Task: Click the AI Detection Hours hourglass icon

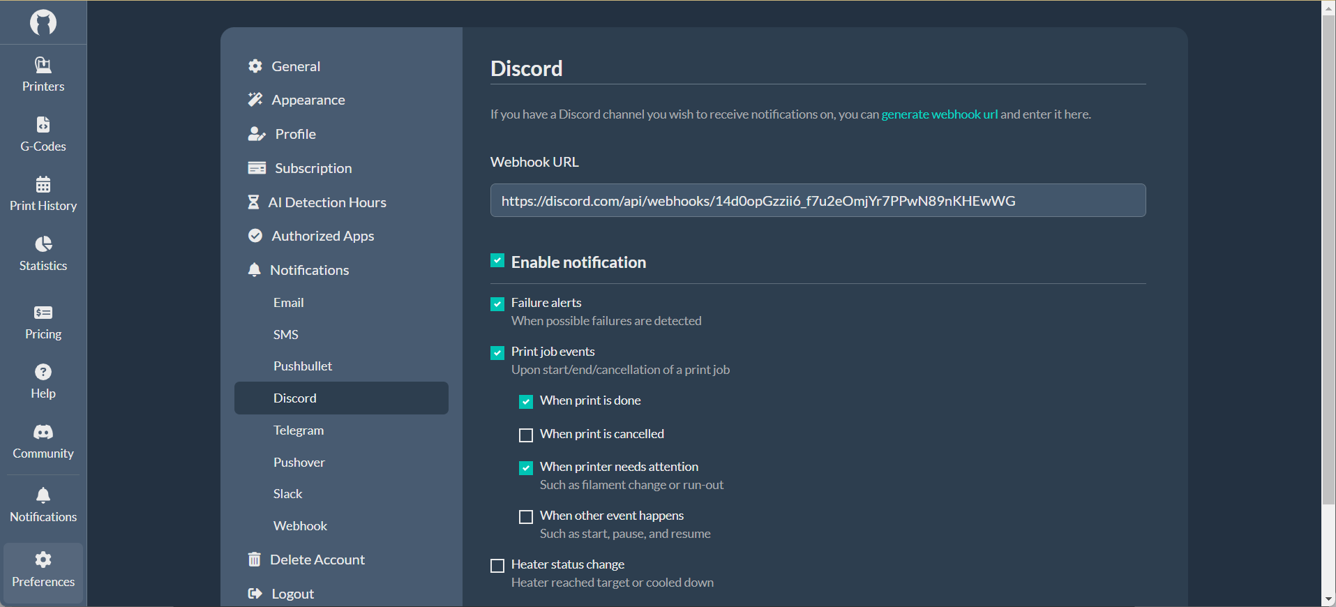Action: [x=253, y=202]
